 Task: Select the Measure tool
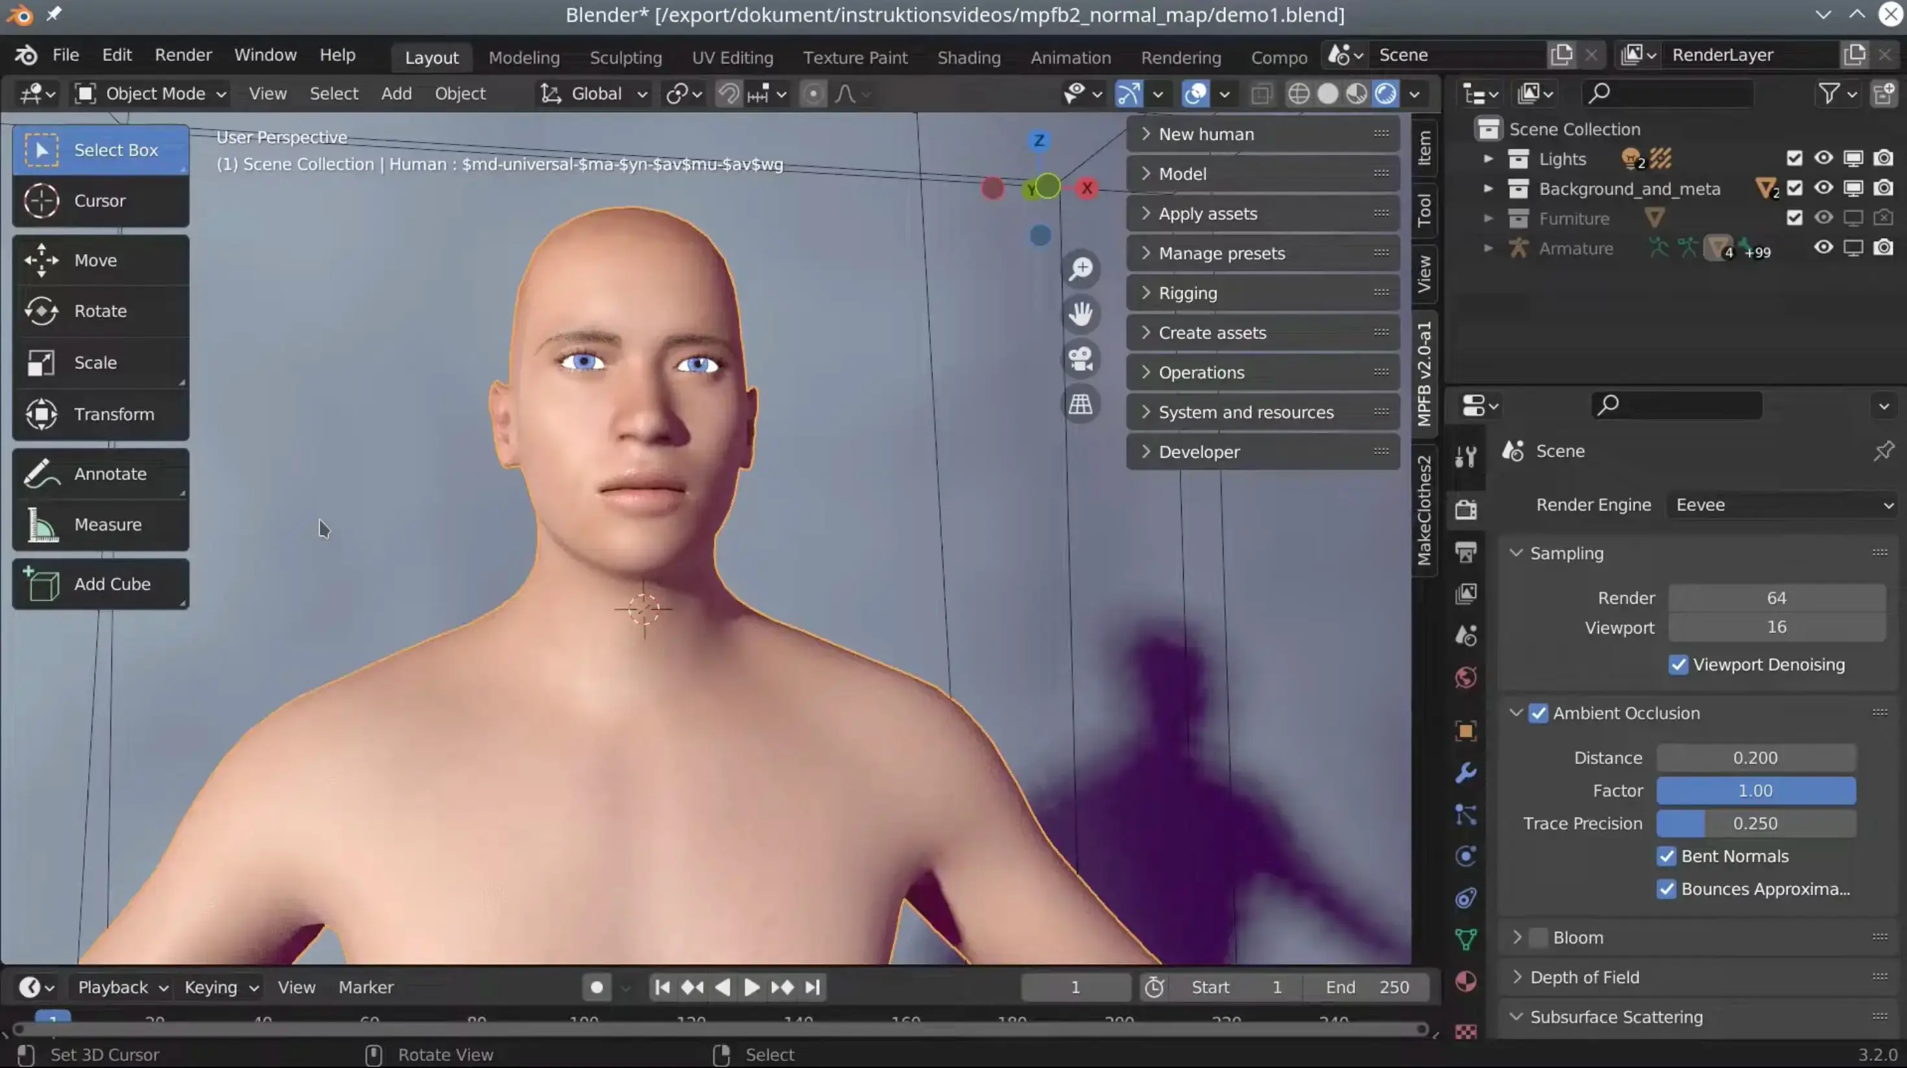click(x=99, y=525)
